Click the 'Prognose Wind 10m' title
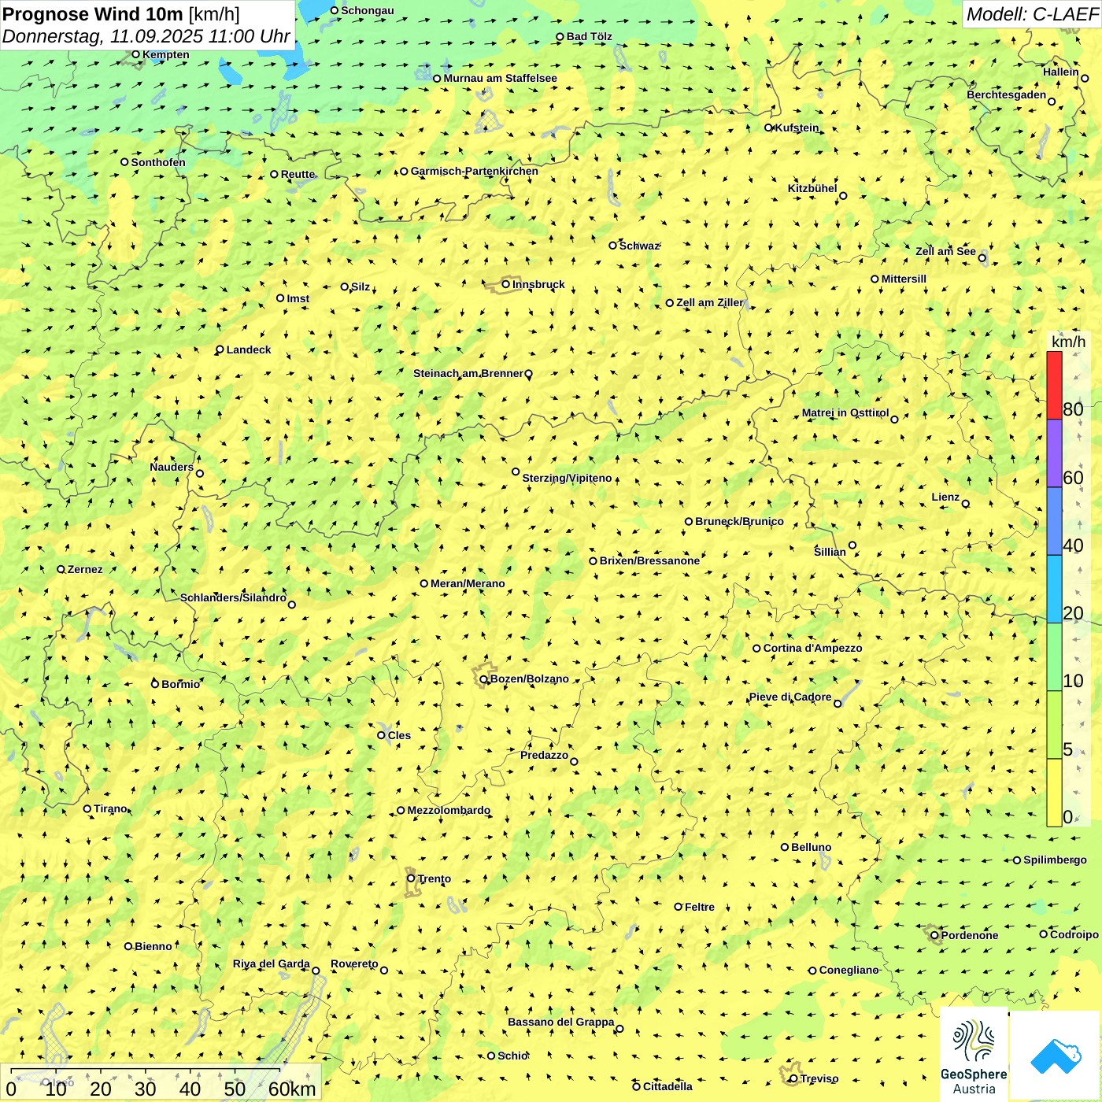This screenshot has width=1102, height=1102. [x=92, y=13]
